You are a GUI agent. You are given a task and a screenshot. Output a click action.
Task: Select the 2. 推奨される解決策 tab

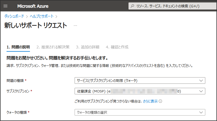[x=53, y=47]
